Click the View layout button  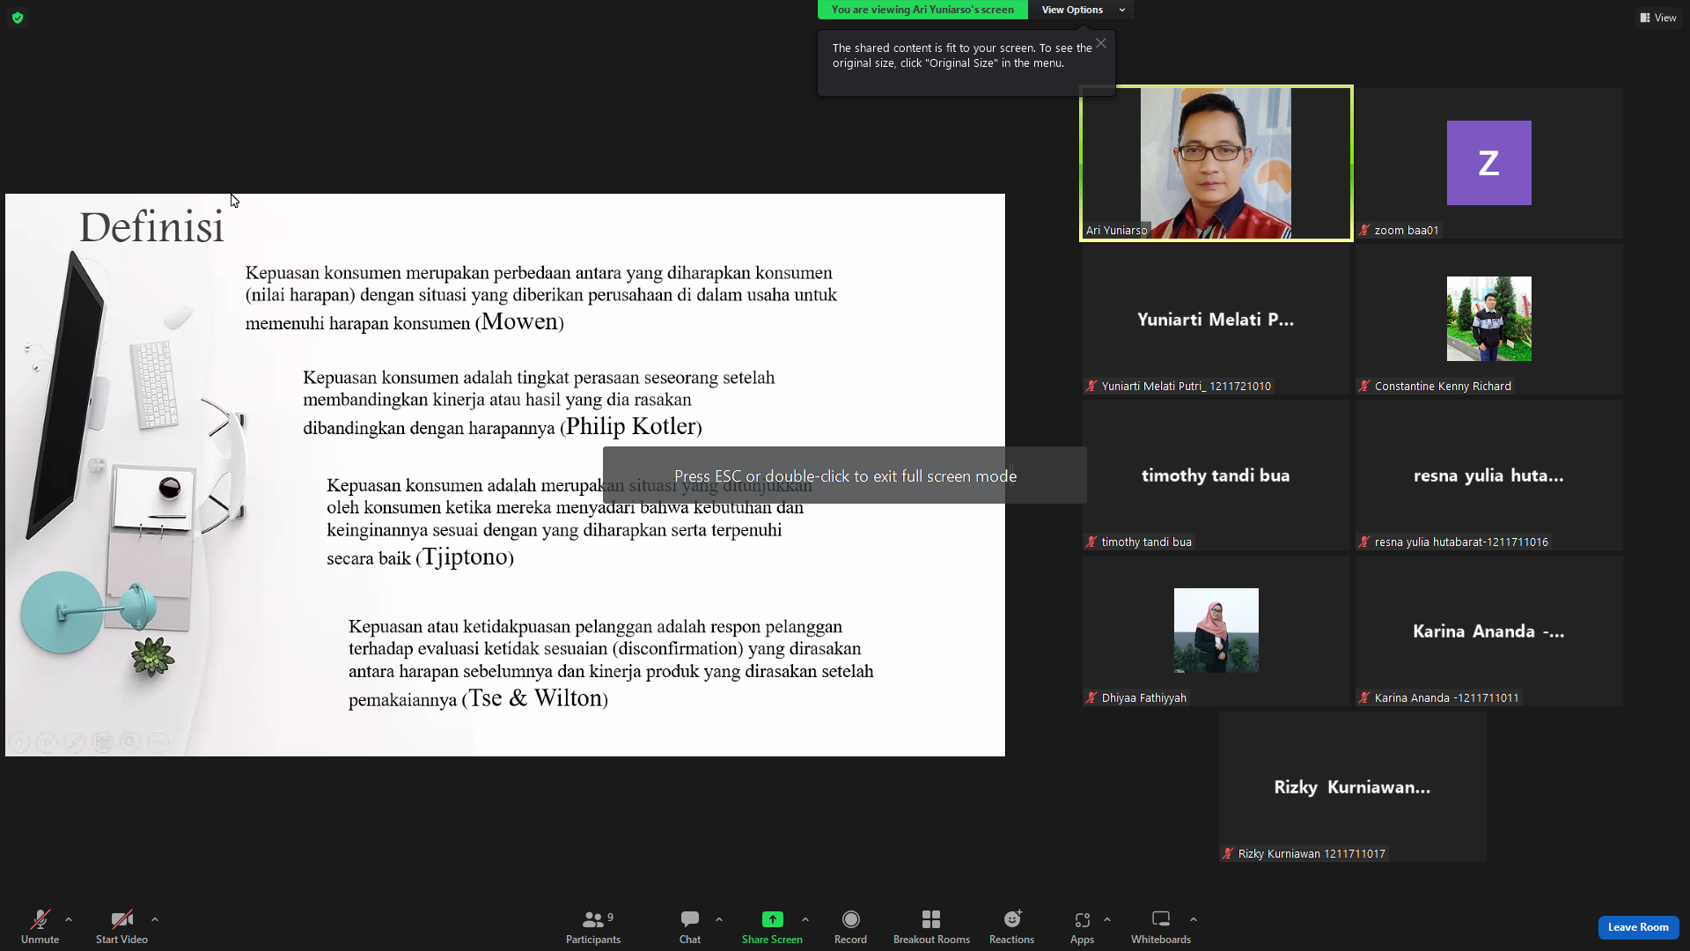tap(1658, 18)
